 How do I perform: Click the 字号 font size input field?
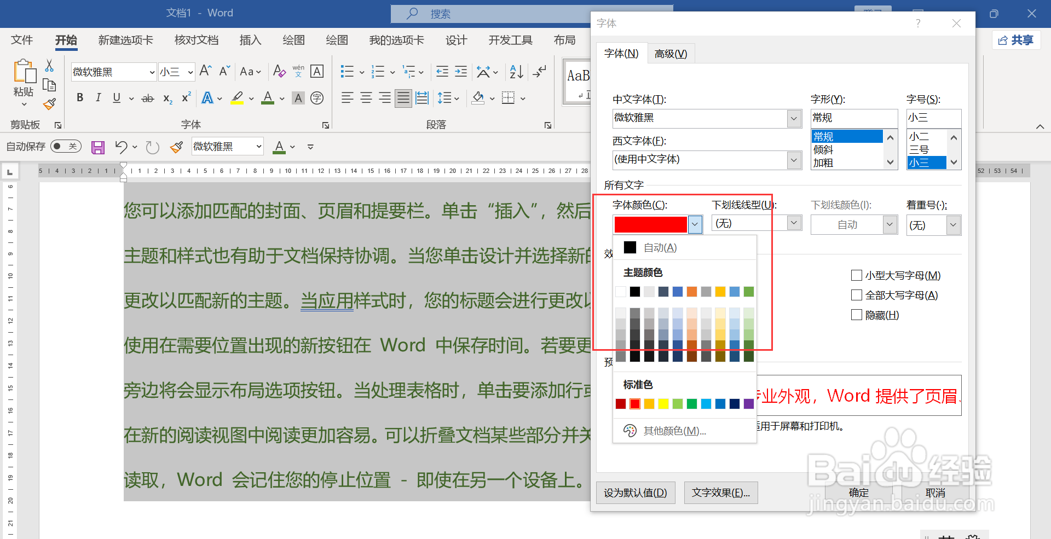pos(934,118)
